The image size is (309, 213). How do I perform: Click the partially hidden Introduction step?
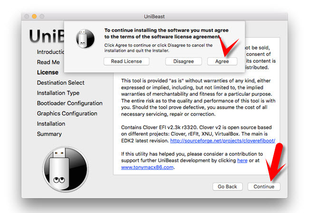50,52
